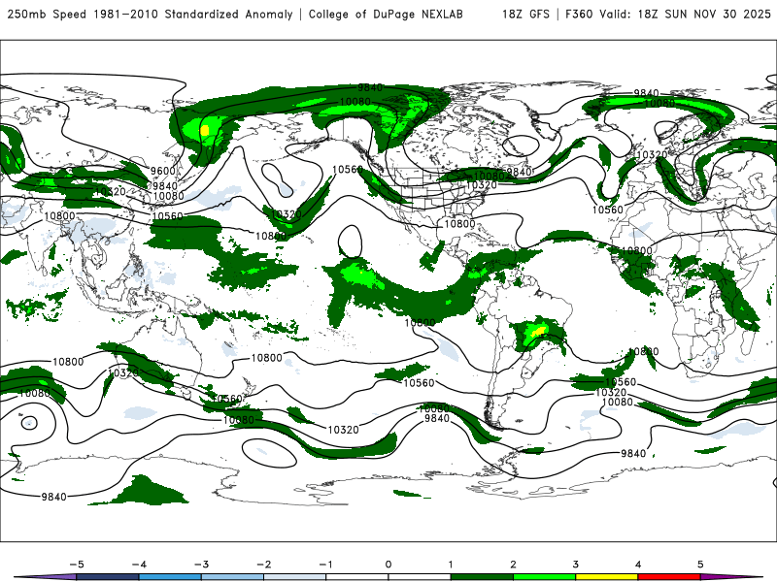
Task: Click the dark navy -5 to -4 colorbar segment
Action: tap(108, 577)
